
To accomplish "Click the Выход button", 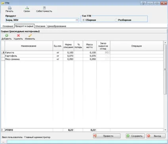I will 156,136.
